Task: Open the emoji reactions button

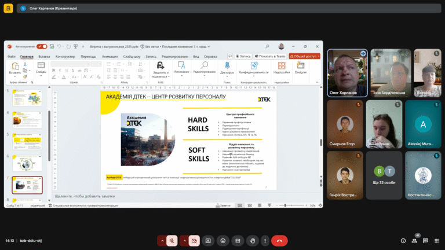Action: [x=222, y=241]
